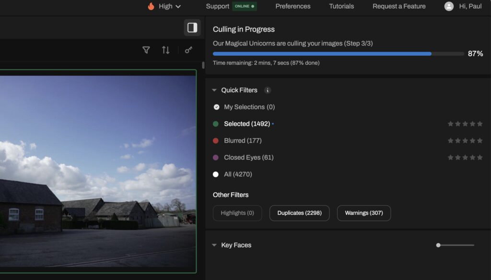Toggle the side panel layout icon

192,27
